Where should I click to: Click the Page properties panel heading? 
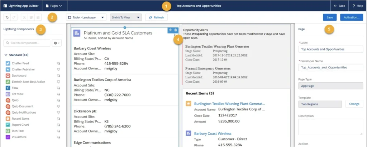pyautogui.click(x=301, y=29)
